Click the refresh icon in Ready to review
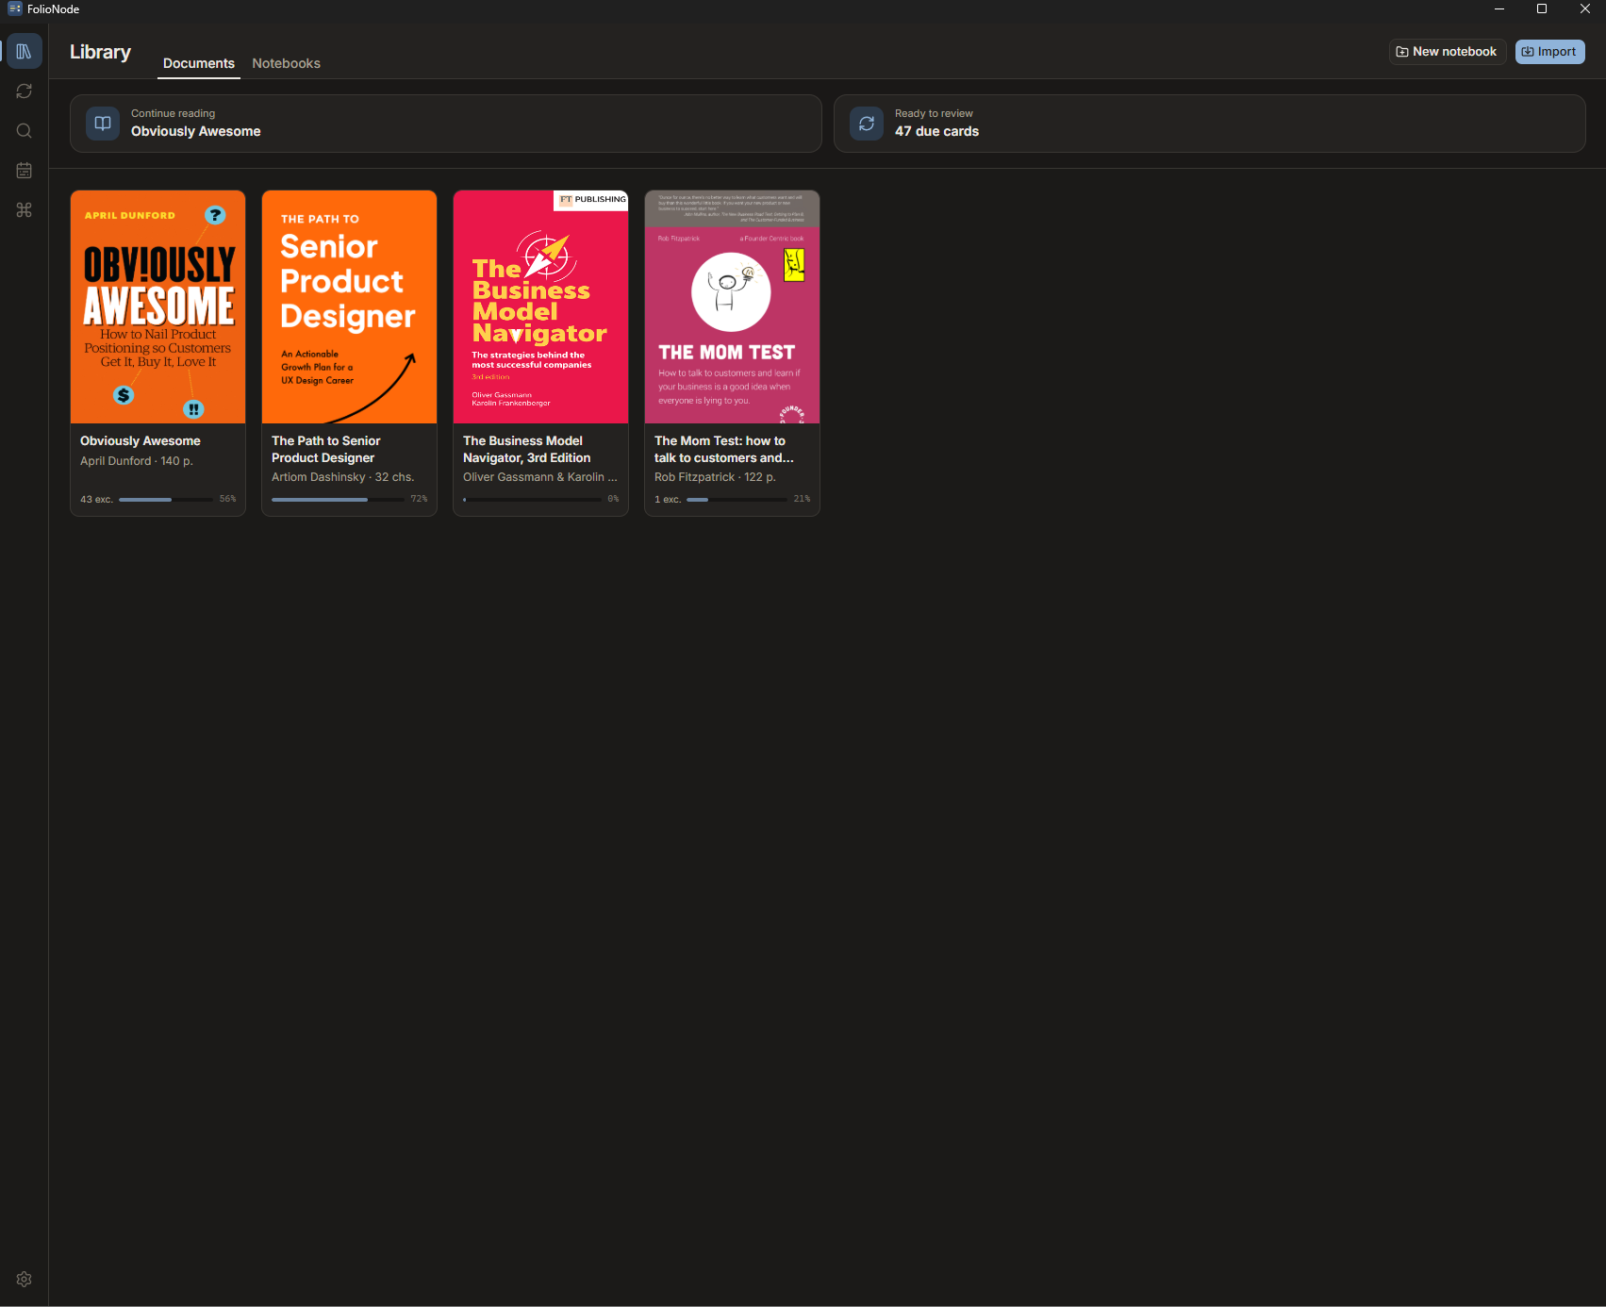Viewport: 1606px width, 1307px height. (867, 124)
